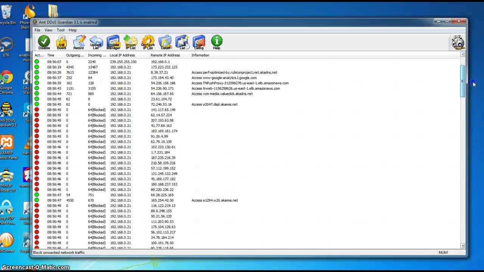The width and height of the screenshot is (484, 272).
Task: Select blocked row with IP 175.104.129.63
Action: coord(247,227)
